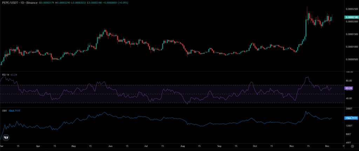
Task: Click the 800T OBV scale label
Action: 349,134
